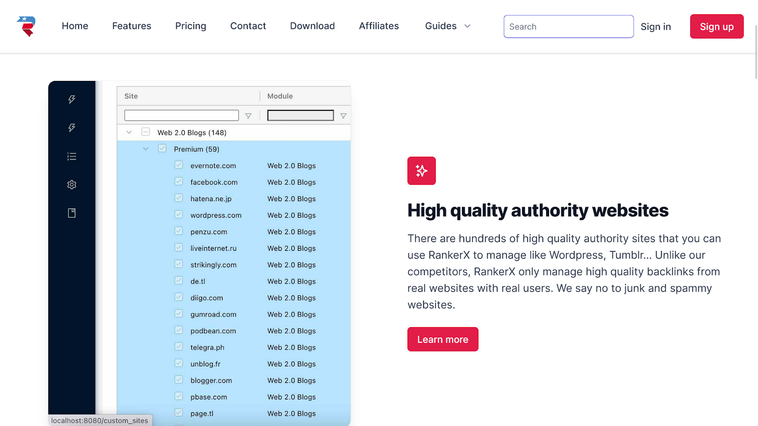
Task: Collapse the Web 2.0 Blogs (148) group
Action: [129, 133]
